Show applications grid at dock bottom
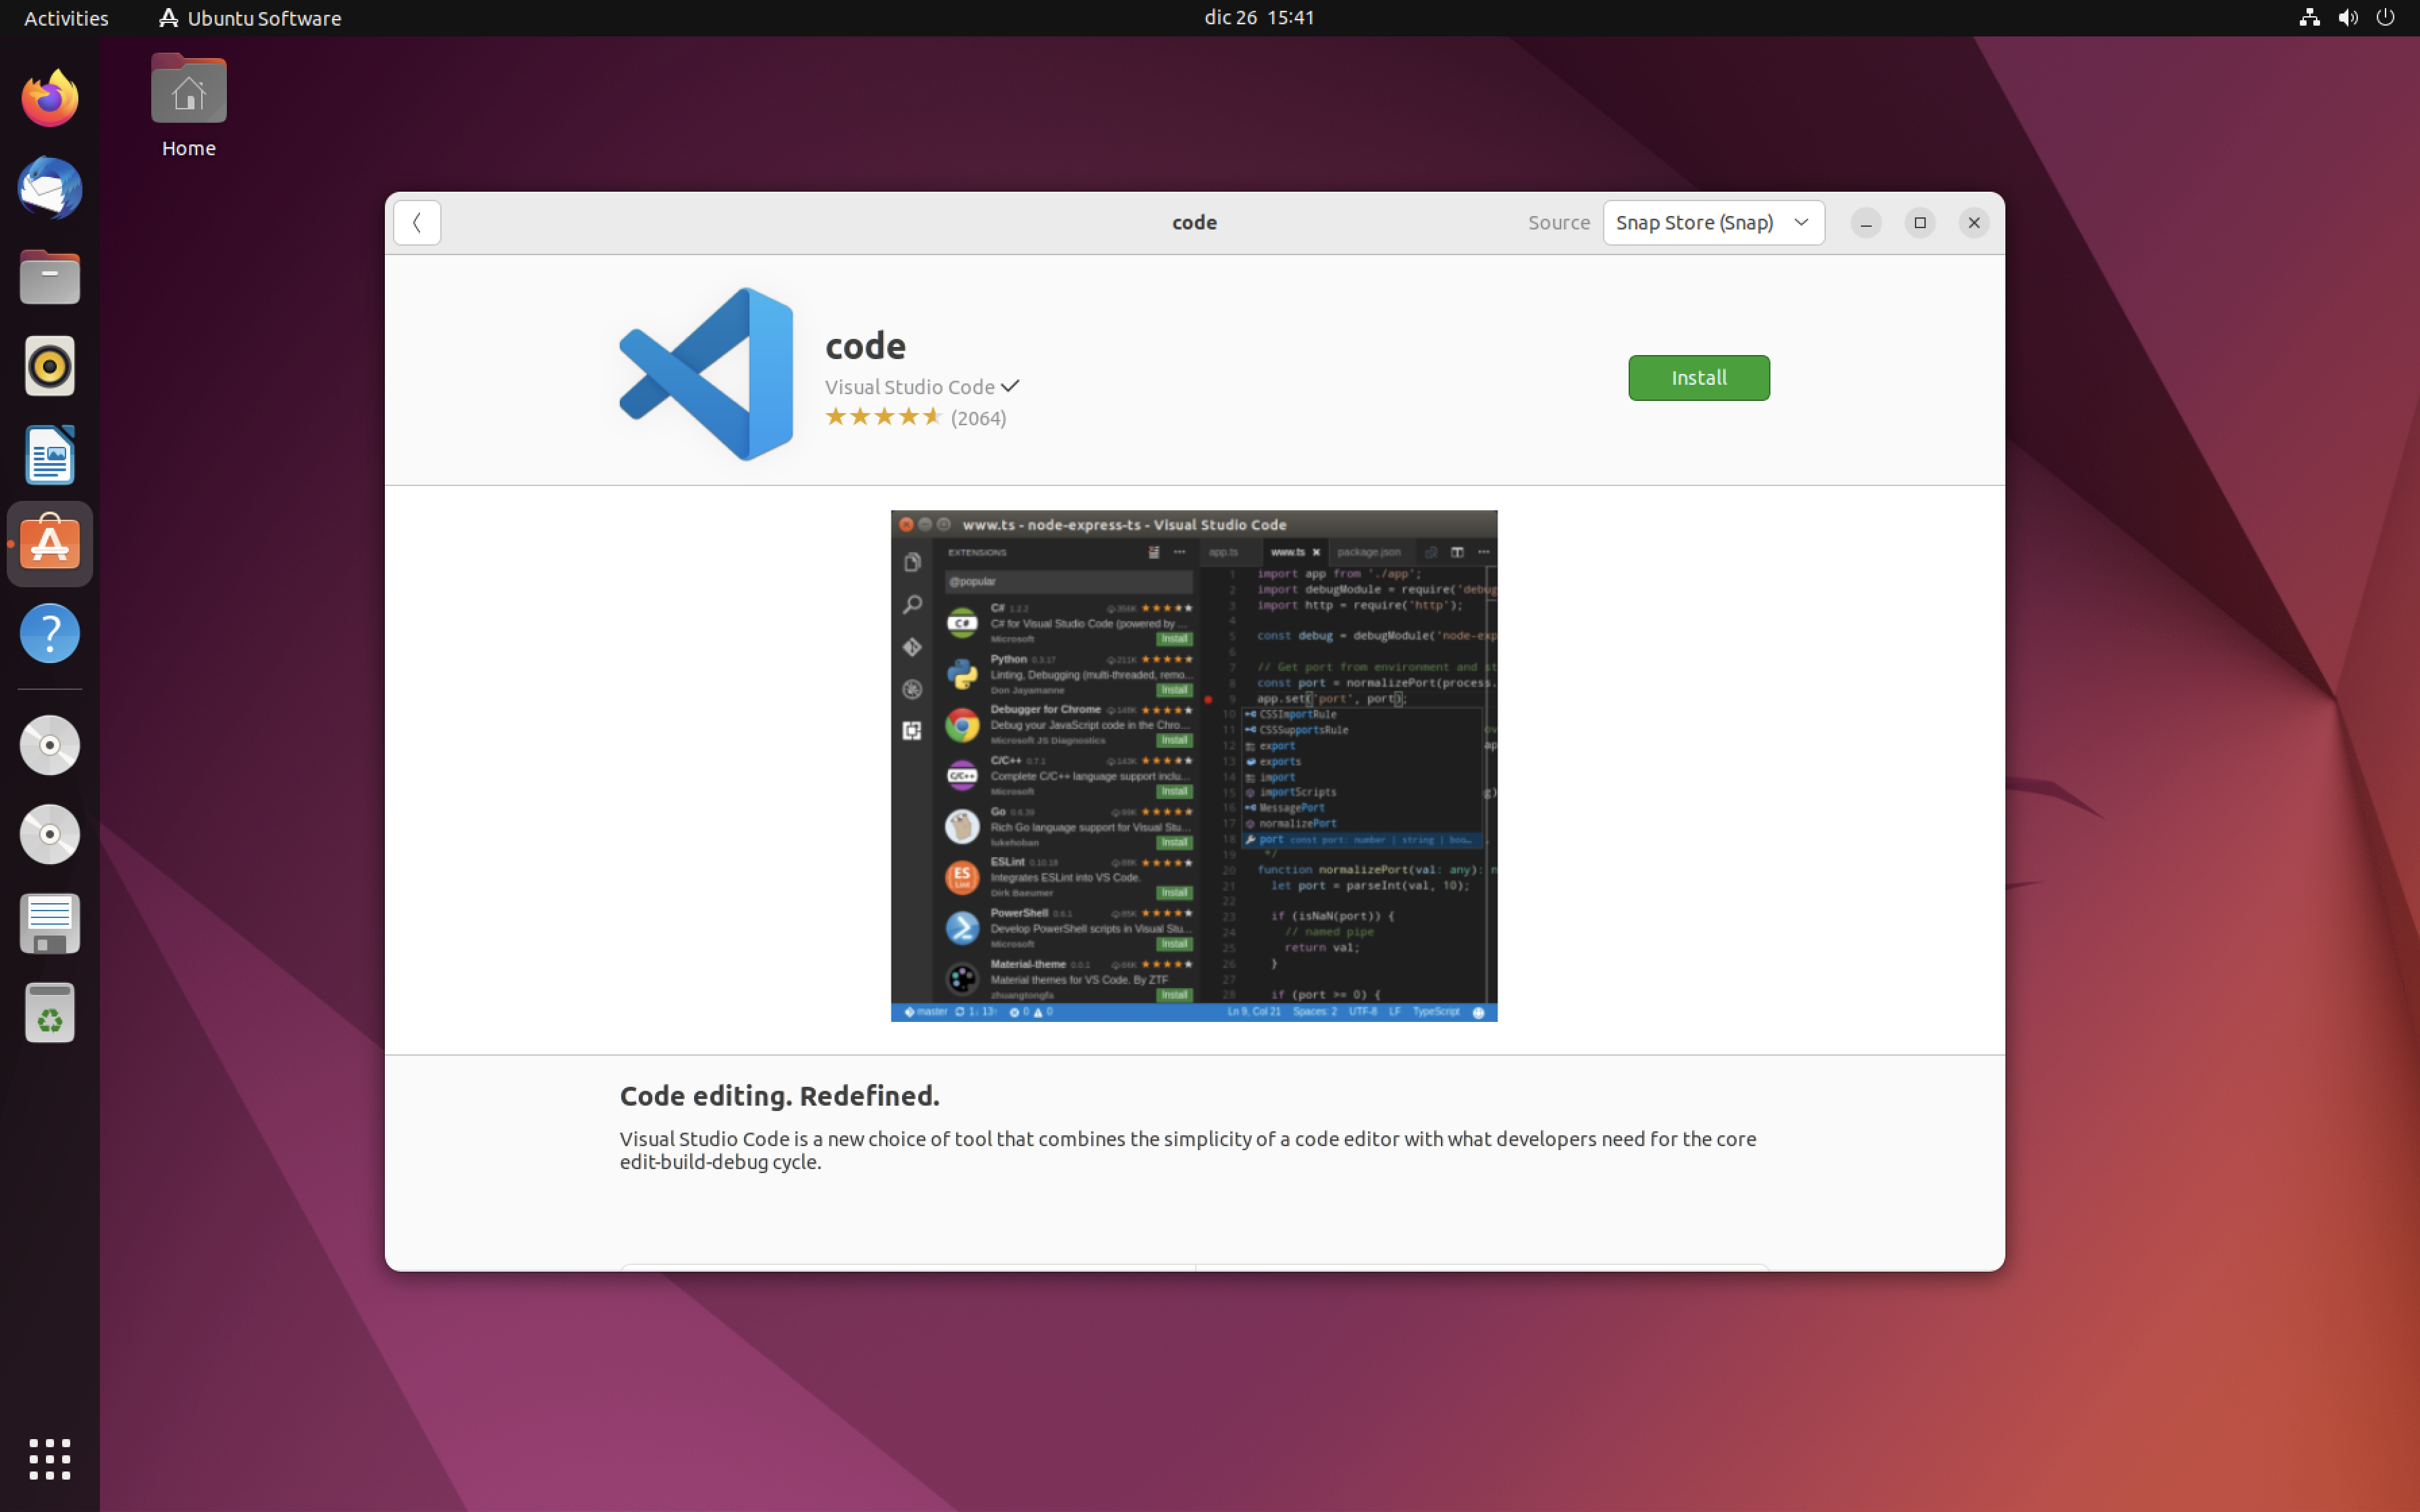Viewport: 2420px width, 1512px height. point(49,1459)
